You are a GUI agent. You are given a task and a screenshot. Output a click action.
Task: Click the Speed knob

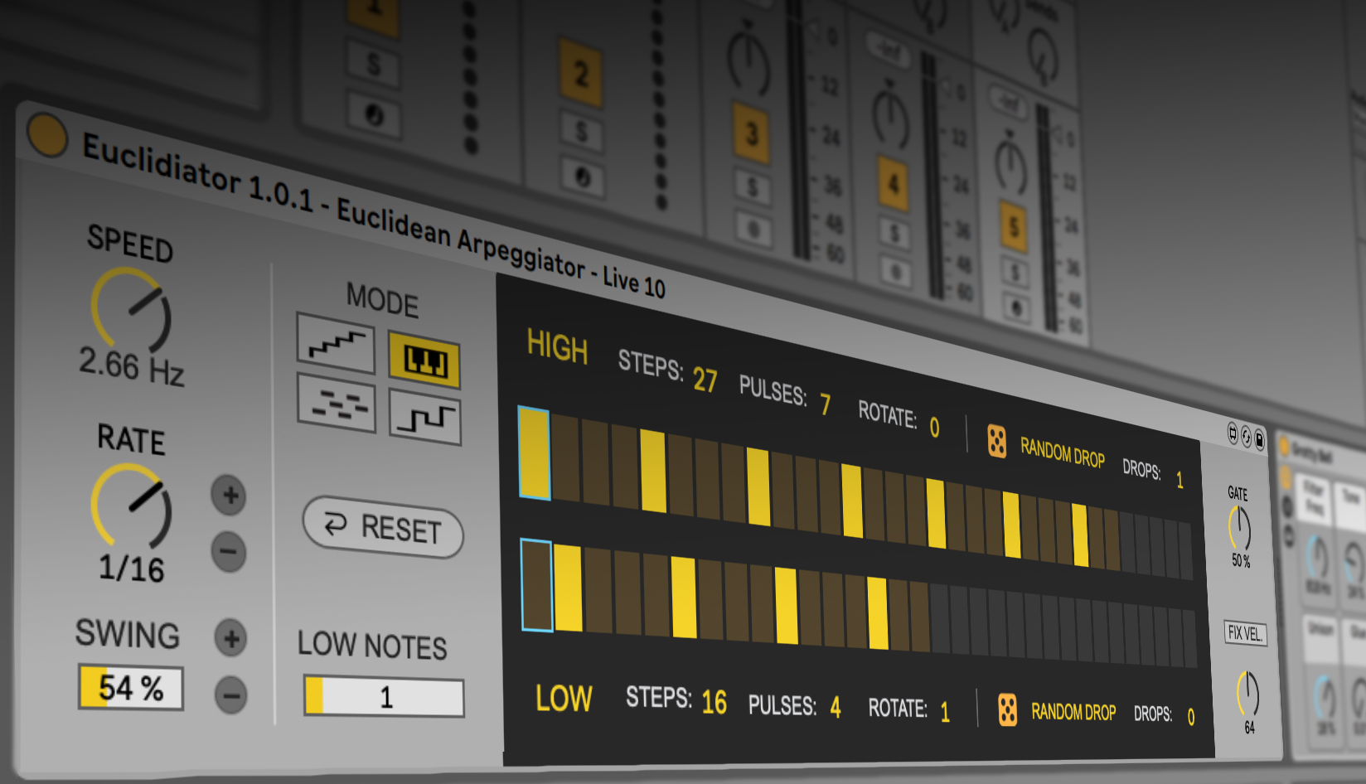[x=131, y=310]
